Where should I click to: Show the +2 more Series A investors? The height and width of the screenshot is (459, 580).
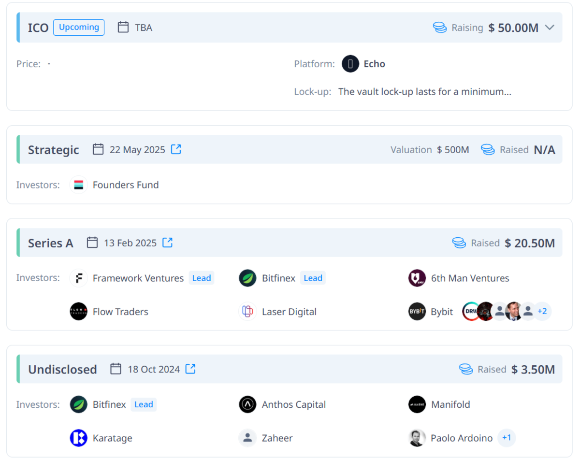[542, 312]
